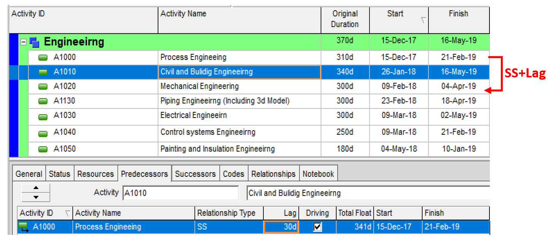Click the WBS icon beside Engineeirng summary row
The width and height of the screenshot is (551, 236).
pos(34,42)
